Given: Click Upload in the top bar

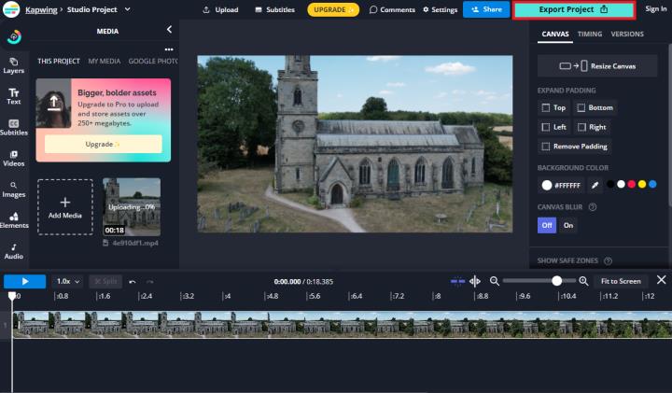Looking at the screenshot, I should pos(220,9).
